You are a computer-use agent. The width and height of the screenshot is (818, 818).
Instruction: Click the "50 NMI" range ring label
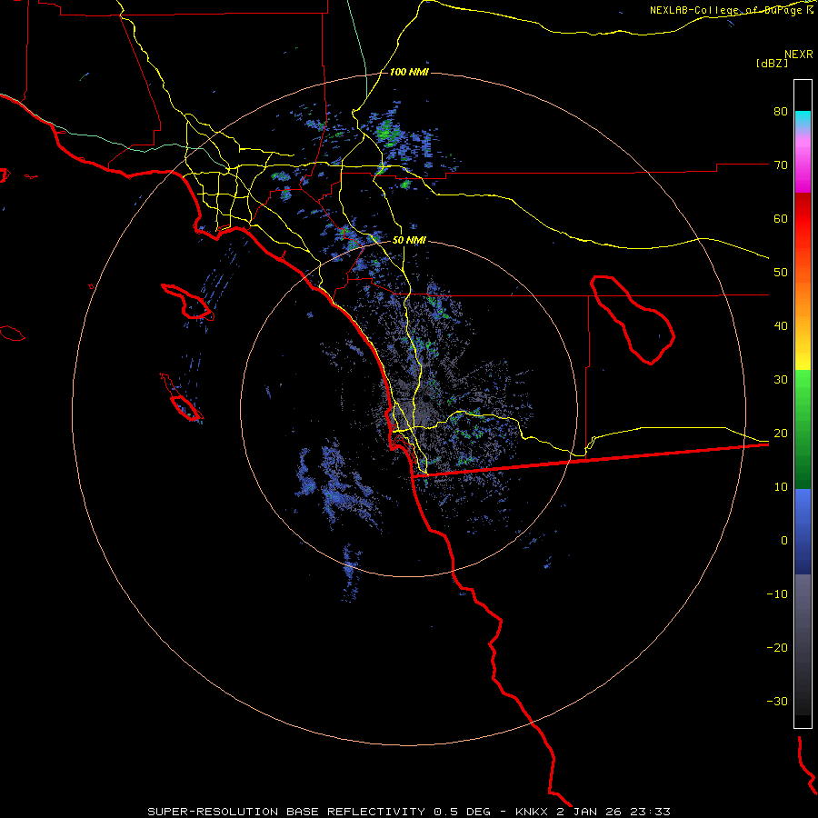(x=409, y=241)
